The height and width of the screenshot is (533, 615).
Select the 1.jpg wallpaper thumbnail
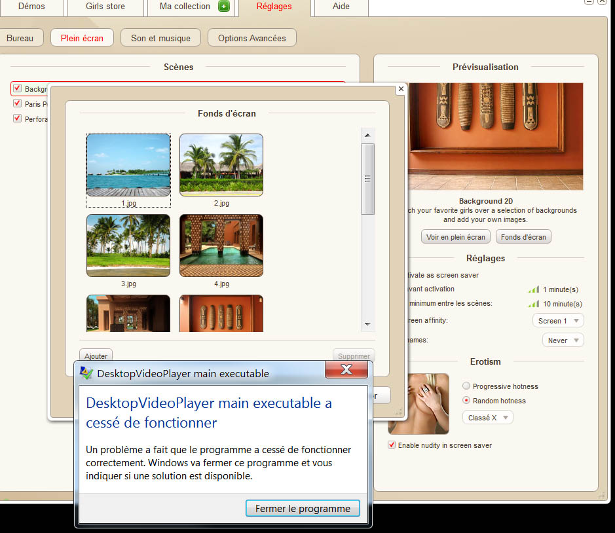[x=128, y=165]
